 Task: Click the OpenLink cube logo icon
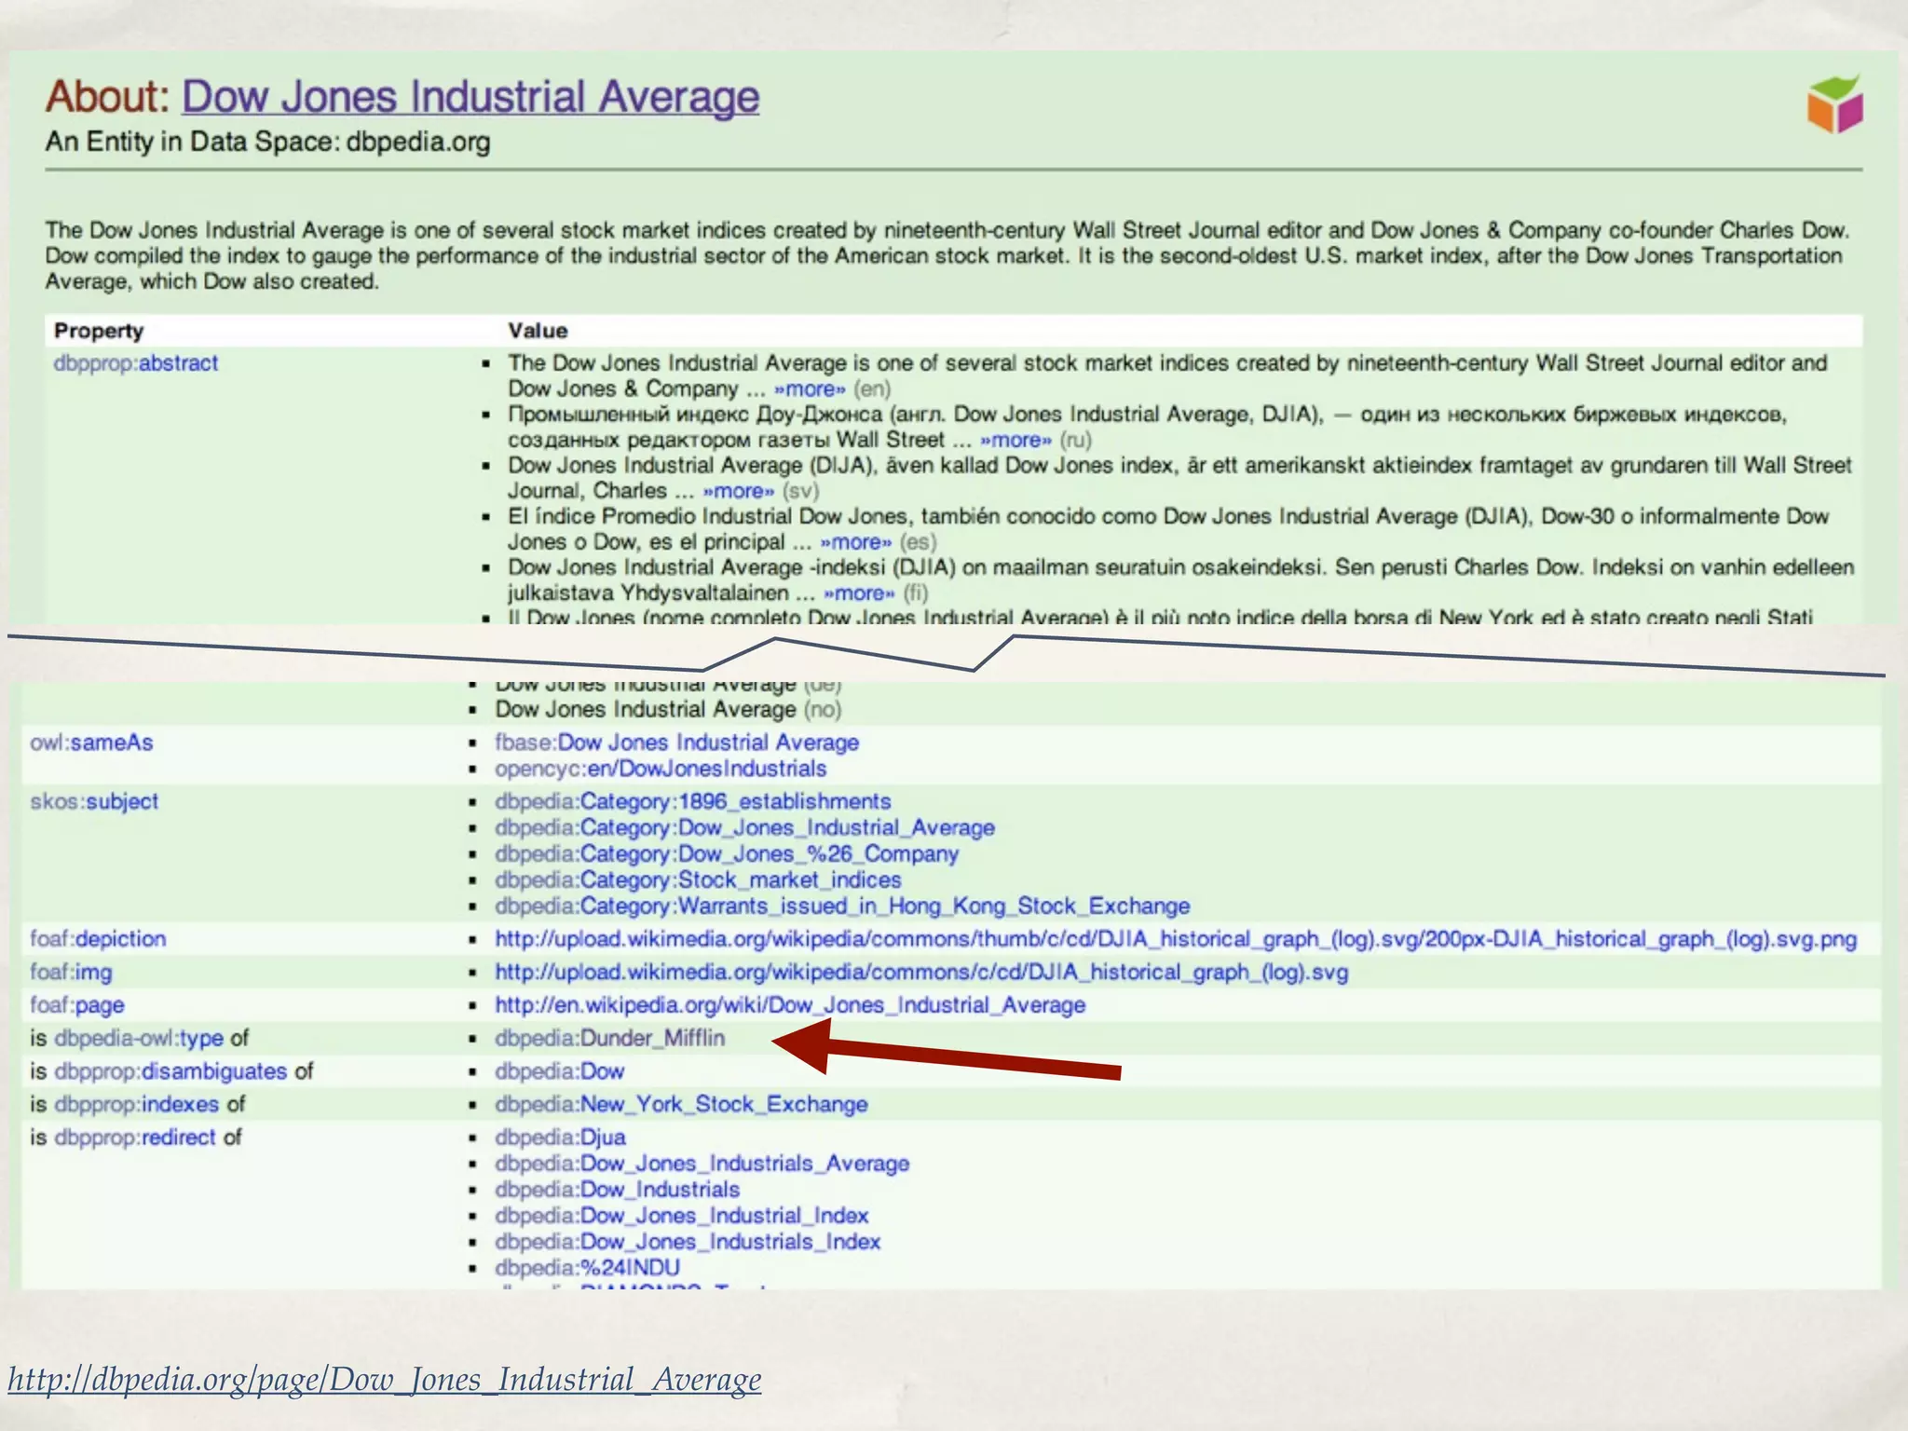point(1834,104)
